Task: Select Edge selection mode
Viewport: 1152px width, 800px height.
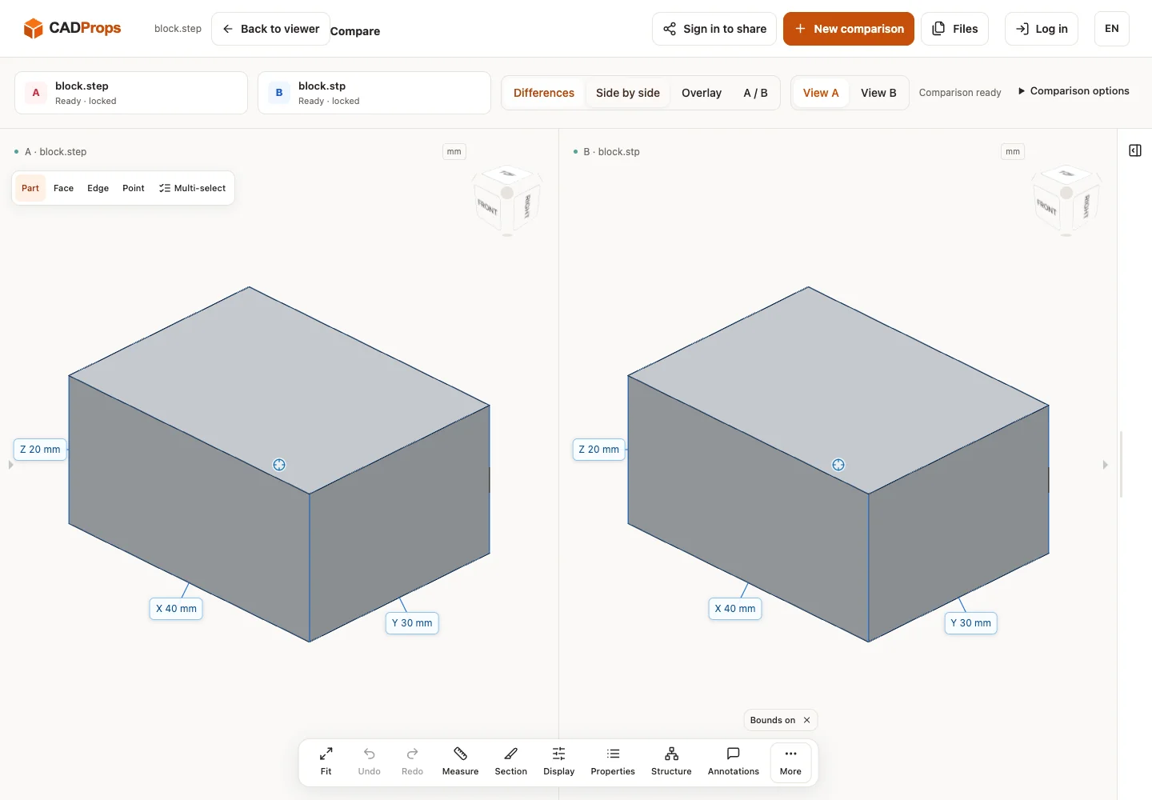Action: pyautogui.click(x=98, y=188)
